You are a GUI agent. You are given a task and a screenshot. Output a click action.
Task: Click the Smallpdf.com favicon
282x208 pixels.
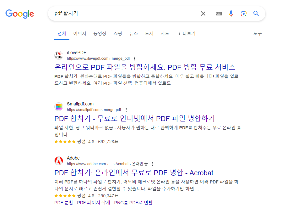(59, 107)
